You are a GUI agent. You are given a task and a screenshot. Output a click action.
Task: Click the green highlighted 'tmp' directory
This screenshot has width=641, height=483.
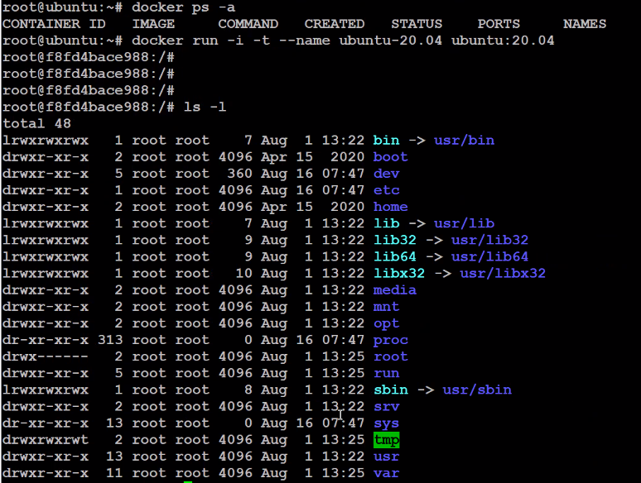pos(386,440)
